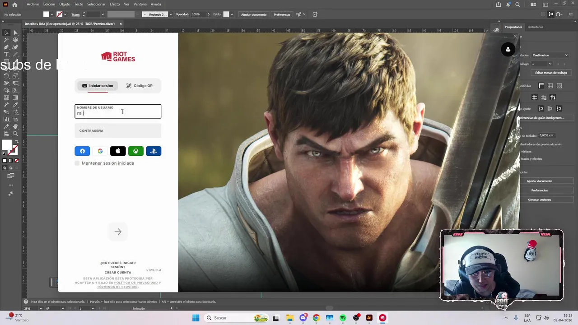The image size is (578, 325).
Task: Sign in with Xbox
Action: coord(135,151)
